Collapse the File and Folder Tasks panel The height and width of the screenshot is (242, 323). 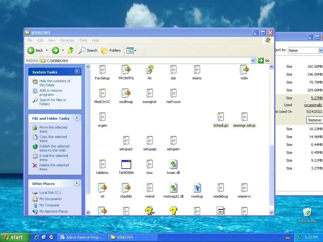point(77,118)
